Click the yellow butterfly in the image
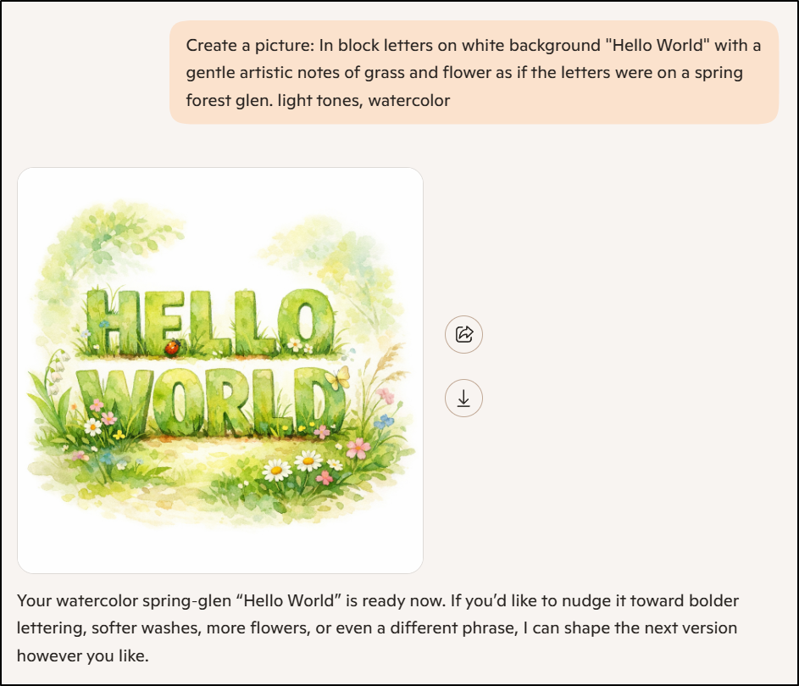 click(x=337, y=378)
